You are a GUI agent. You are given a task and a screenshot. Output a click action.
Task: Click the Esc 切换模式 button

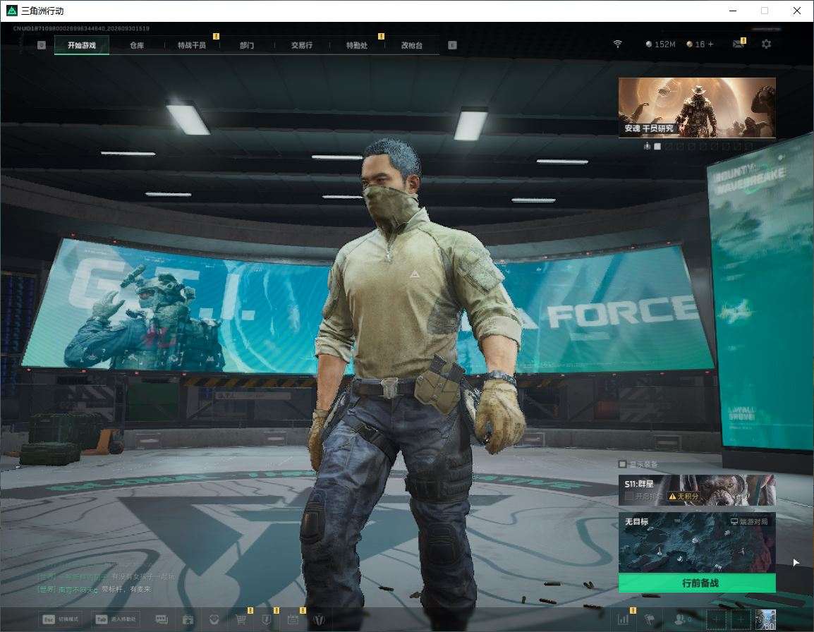tap(61, 619)
